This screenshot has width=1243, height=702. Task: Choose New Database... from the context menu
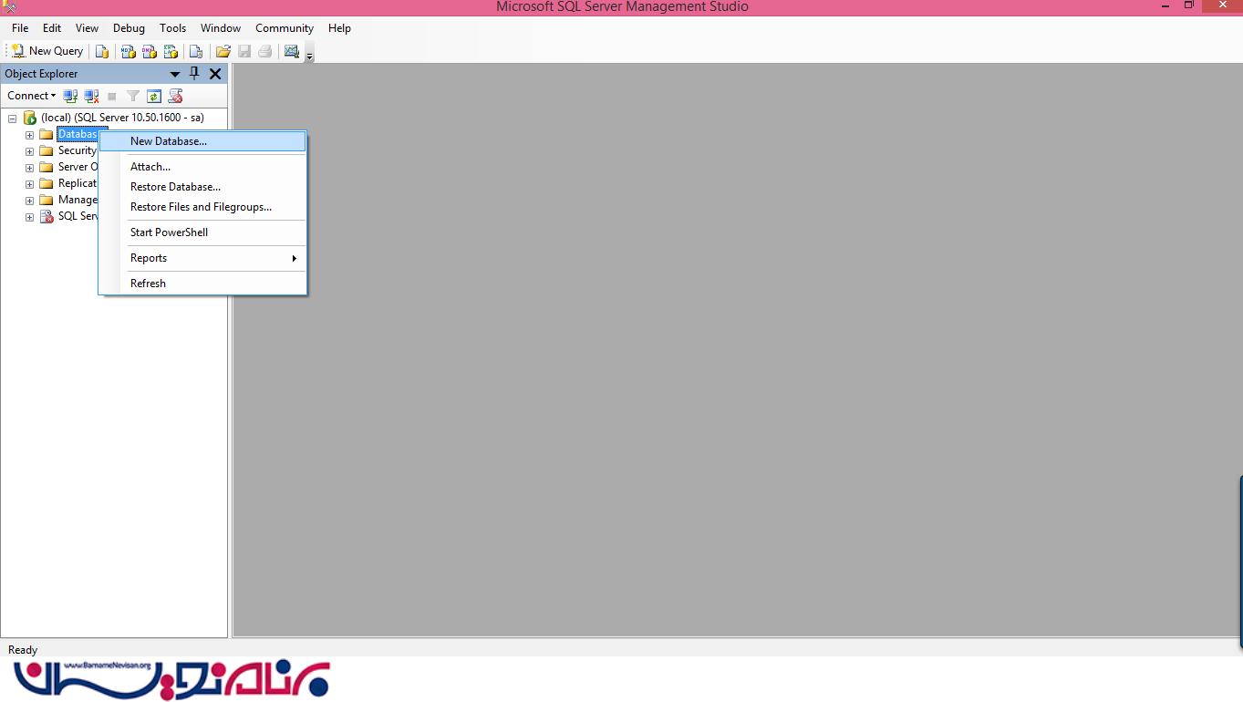(x=202, y=141)
